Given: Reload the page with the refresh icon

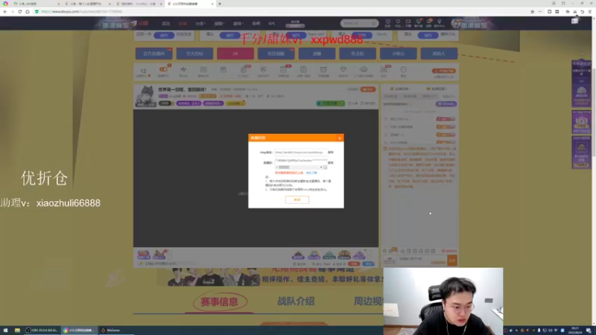Looking at the screenshot, I should [20, 12].
